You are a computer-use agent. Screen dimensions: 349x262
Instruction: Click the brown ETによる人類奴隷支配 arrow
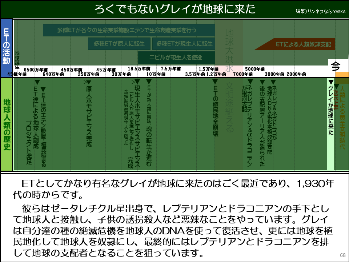294,44
